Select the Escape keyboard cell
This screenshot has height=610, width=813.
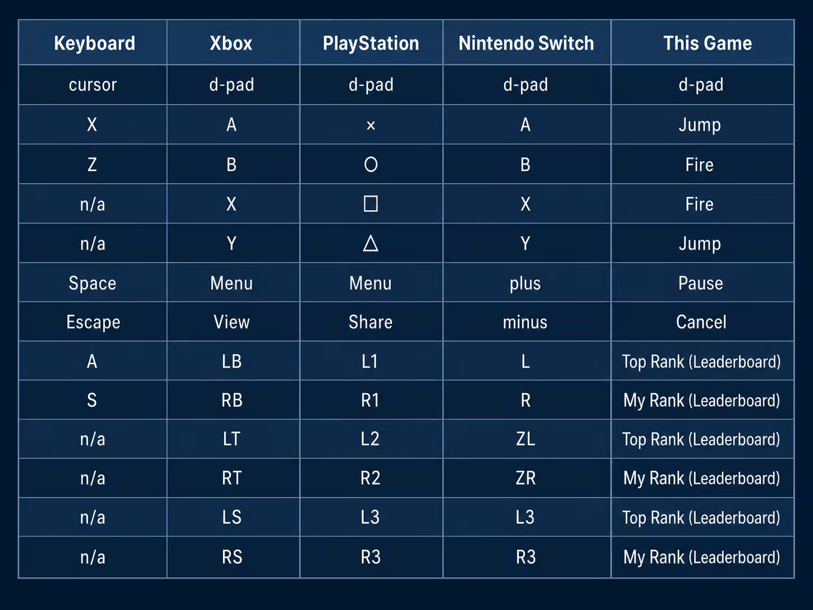(x=93, y=322)
